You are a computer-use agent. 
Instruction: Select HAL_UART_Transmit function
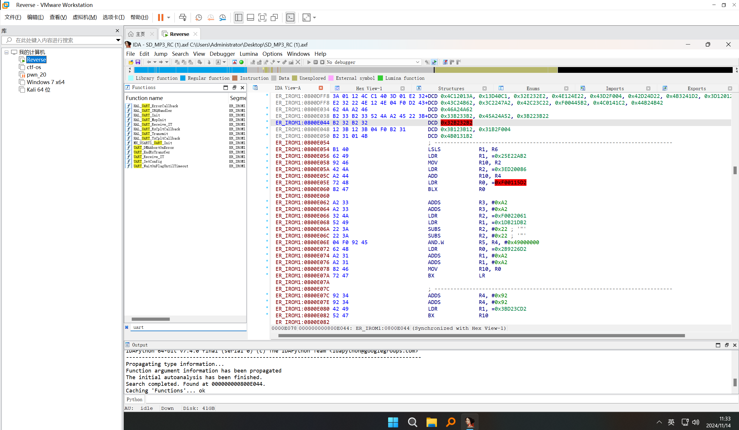point(151,134)
